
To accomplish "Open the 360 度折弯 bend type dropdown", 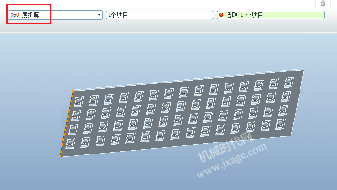I will 55,15.
